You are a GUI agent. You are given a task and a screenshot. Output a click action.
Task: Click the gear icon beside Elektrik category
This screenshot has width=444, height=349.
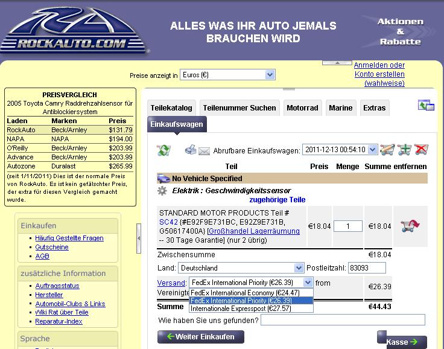point(162,190)
